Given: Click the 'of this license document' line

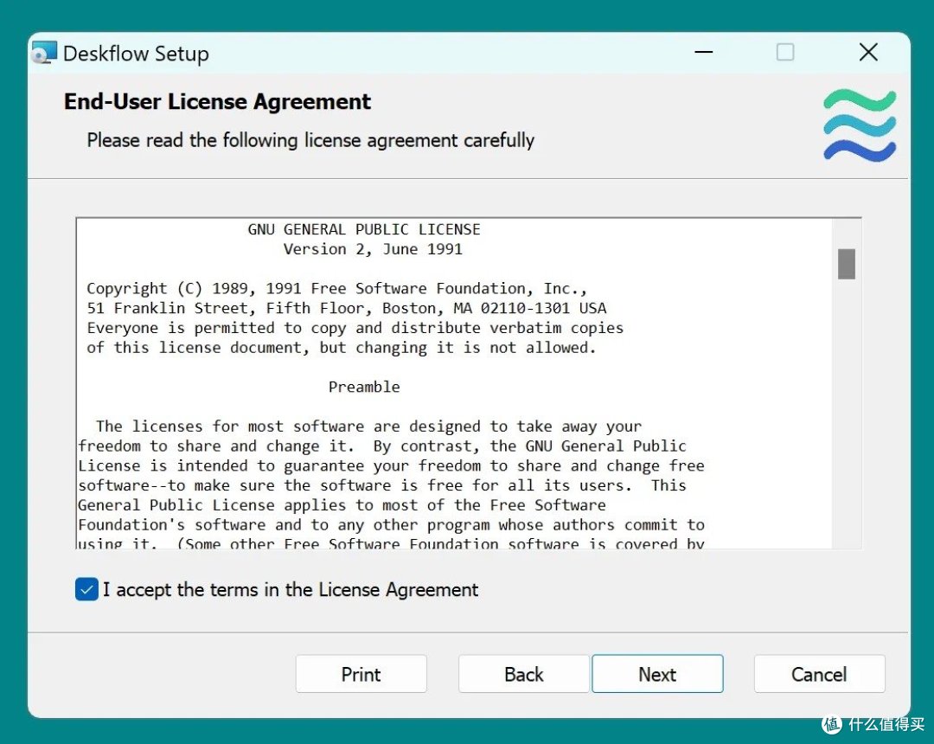Looking at the screenshot, I should pos(342,347).
